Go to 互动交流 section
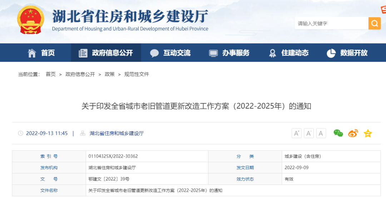Image resolution: width=386 pixels, height=207 pixels. (170, 53)
